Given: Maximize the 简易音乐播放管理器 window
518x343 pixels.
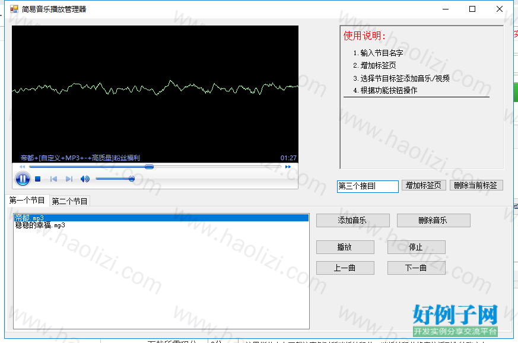Looking at the screenshot, I should tap(472, 9).
